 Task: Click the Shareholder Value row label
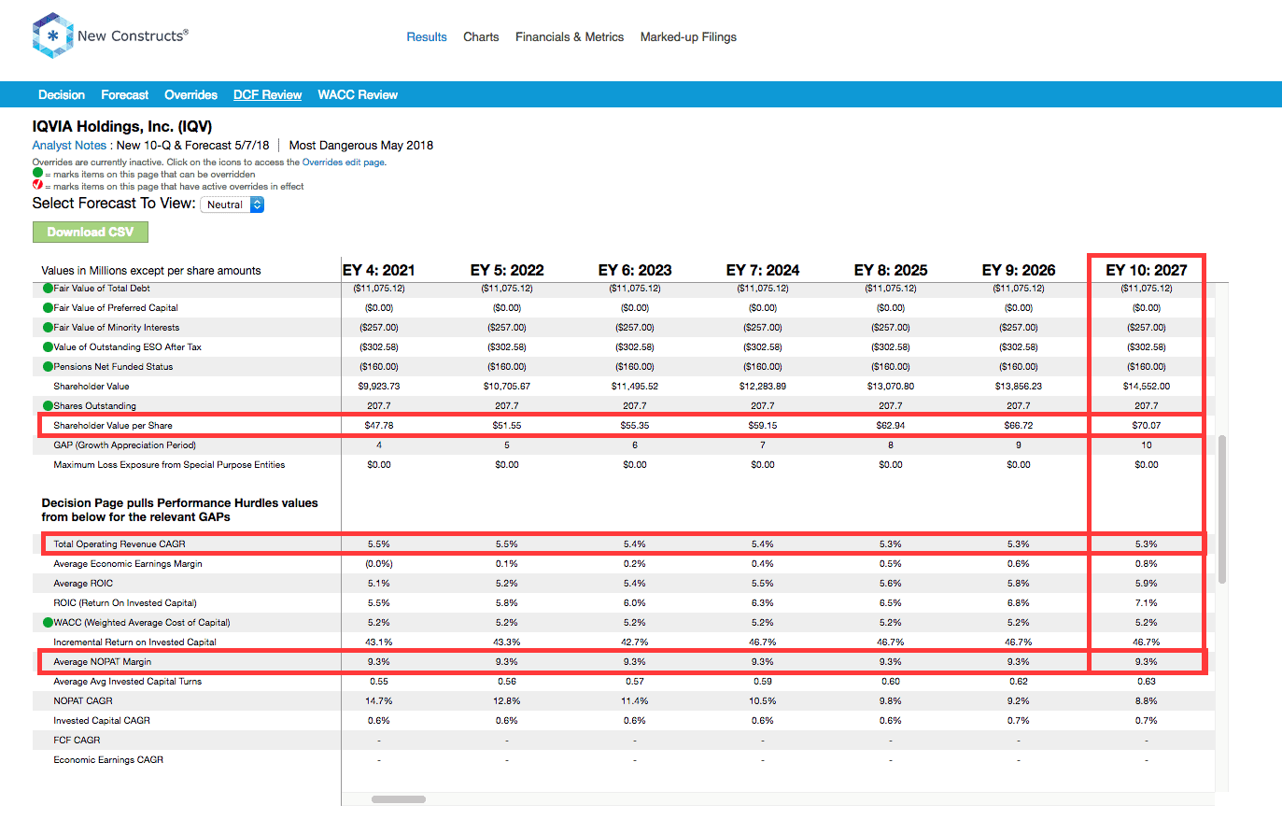point(92,386)
